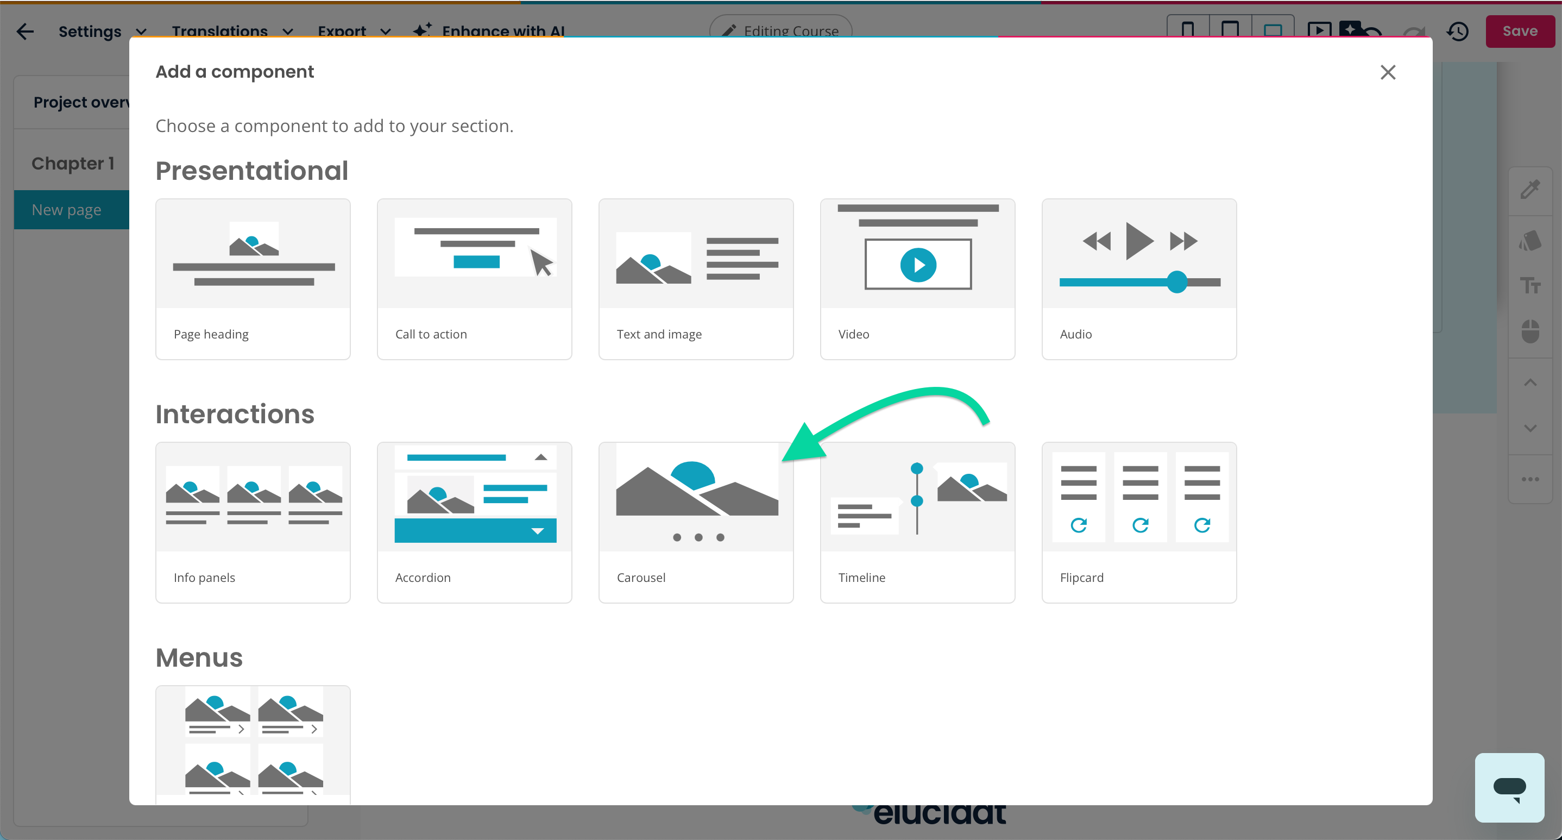Select the Text and image component

(x=696, y=279)
